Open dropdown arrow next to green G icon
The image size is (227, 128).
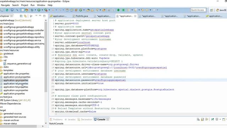pyautogui.click(x=84, y=10)
